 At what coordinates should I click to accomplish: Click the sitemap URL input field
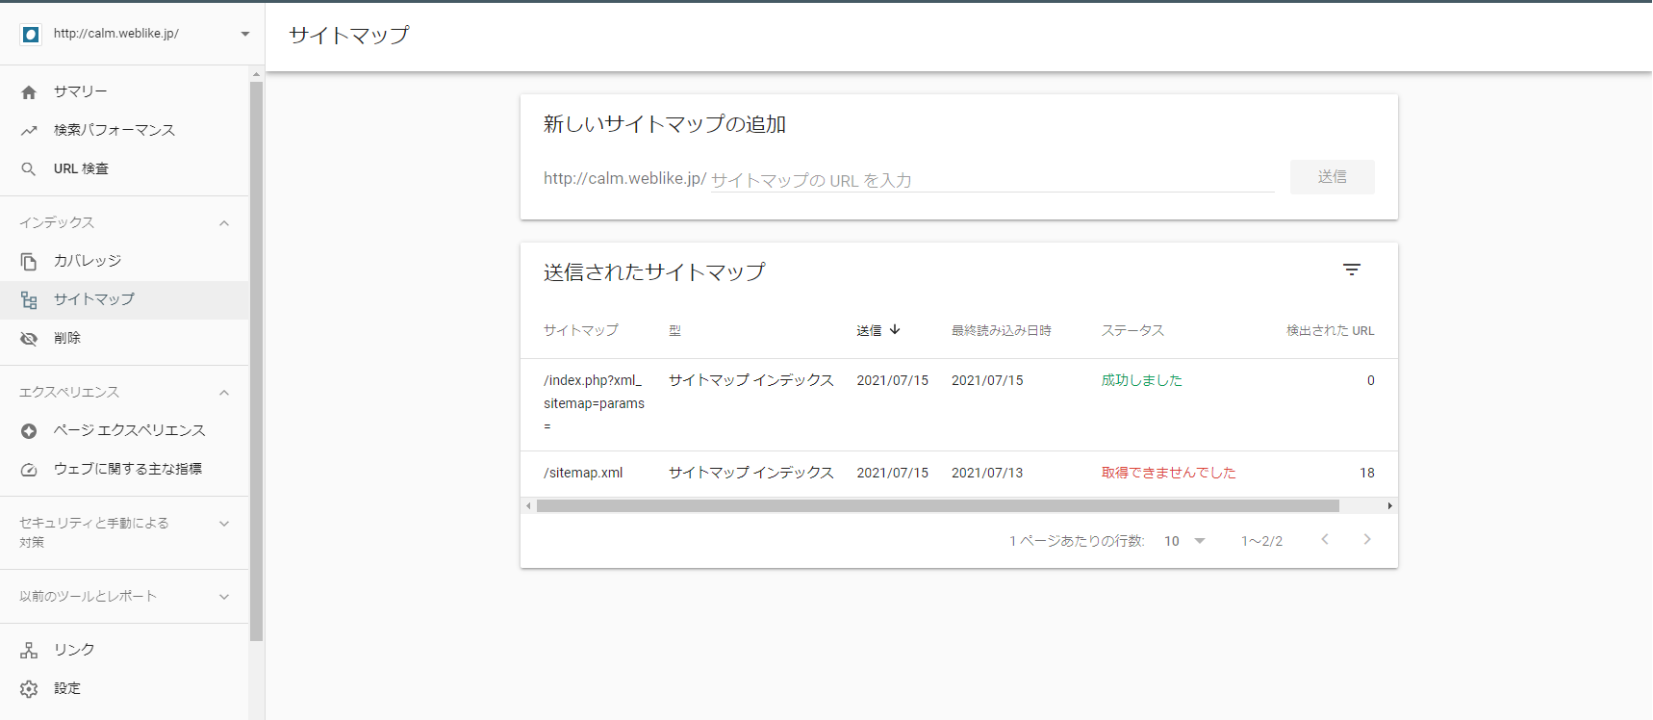991,180
